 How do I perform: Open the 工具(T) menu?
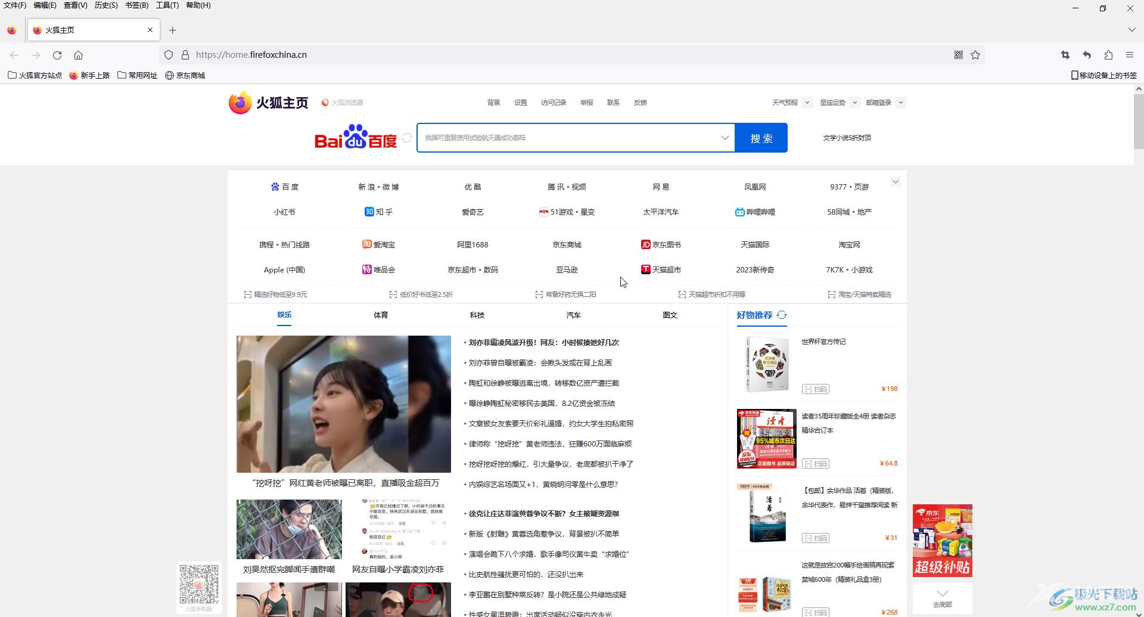point(167,5)
